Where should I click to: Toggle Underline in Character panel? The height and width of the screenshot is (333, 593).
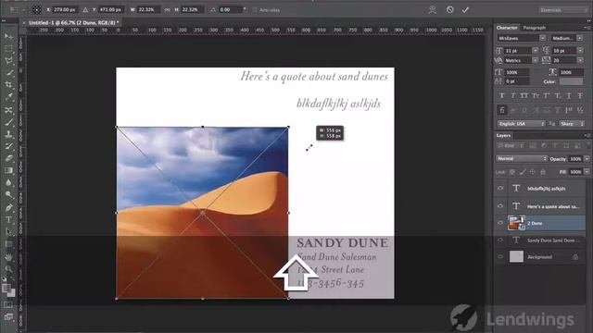(569, 95)
